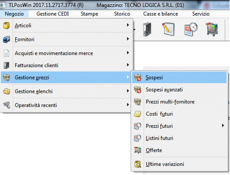Open the Servizio menu

pos(201,14)
